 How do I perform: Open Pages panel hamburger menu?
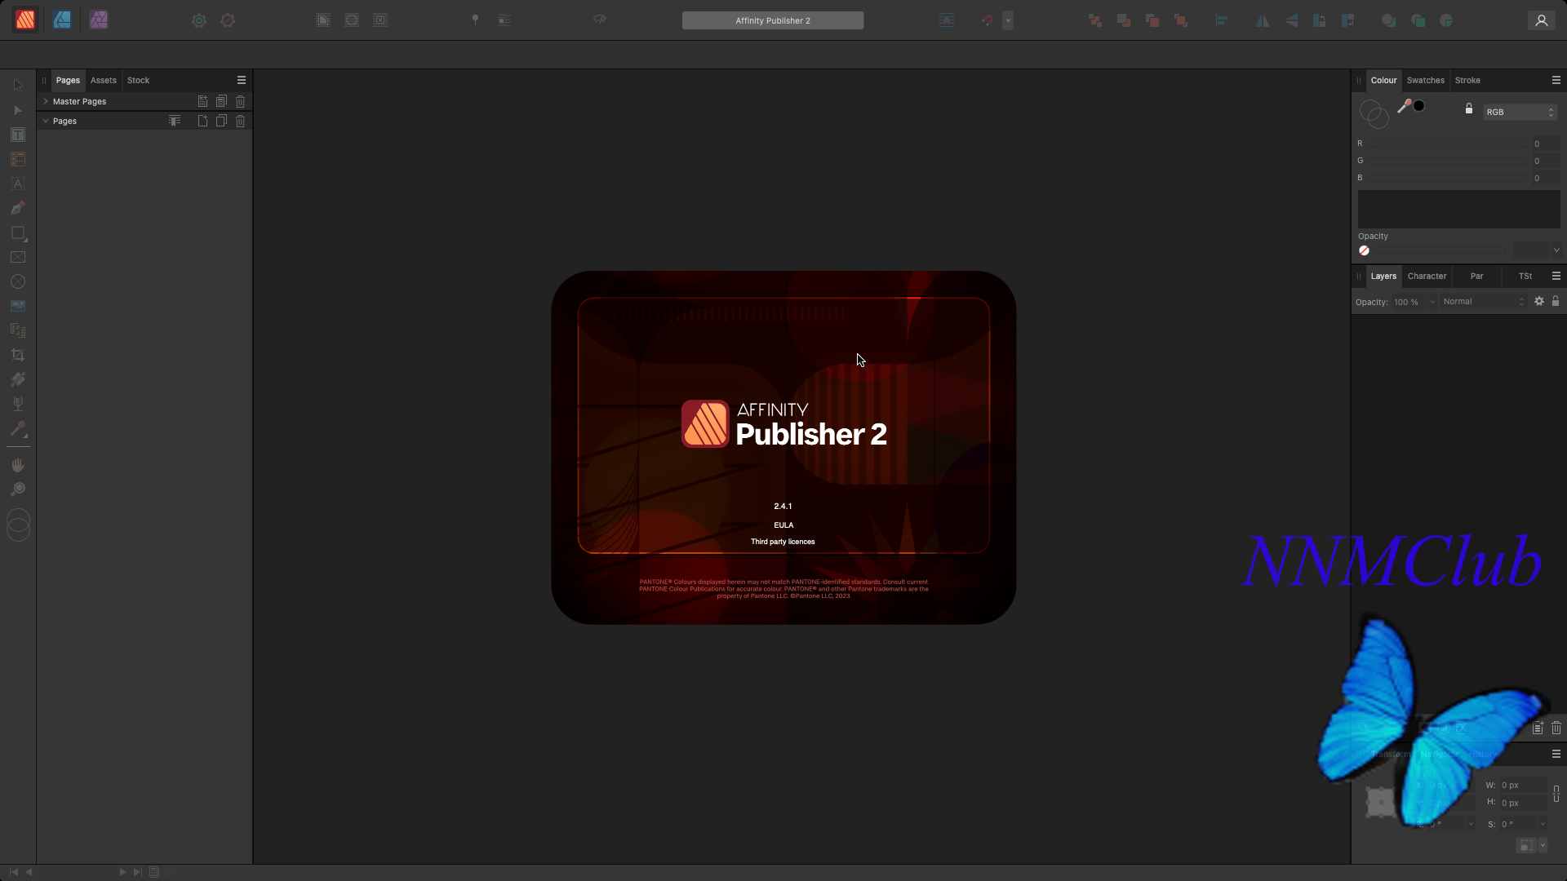coord(242,80)
